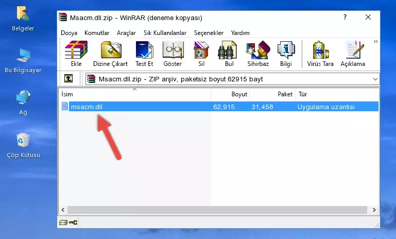Open the archive path dropdown
The width and height of the screenshot is (396, 239).
pyautogui.click(x=375, y=79)
